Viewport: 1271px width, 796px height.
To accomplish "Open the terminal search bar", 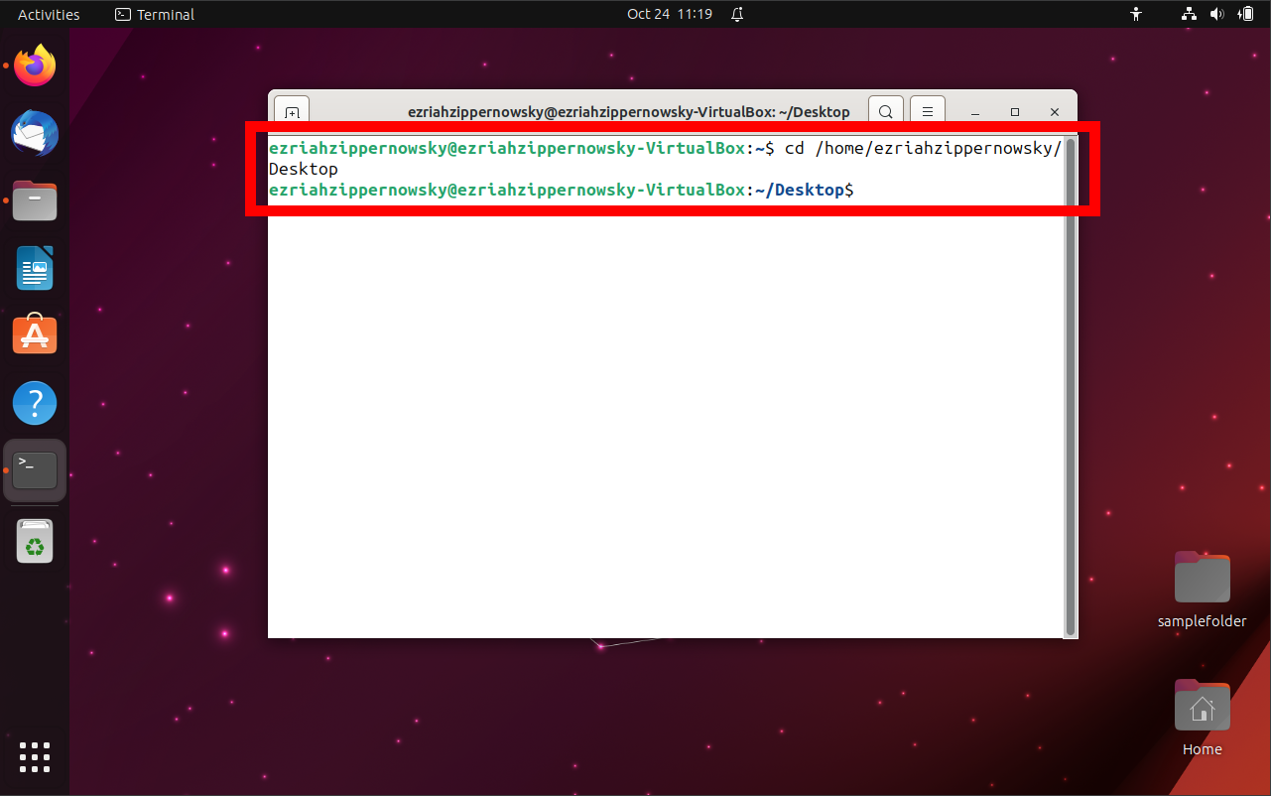I will click(885, 111).
